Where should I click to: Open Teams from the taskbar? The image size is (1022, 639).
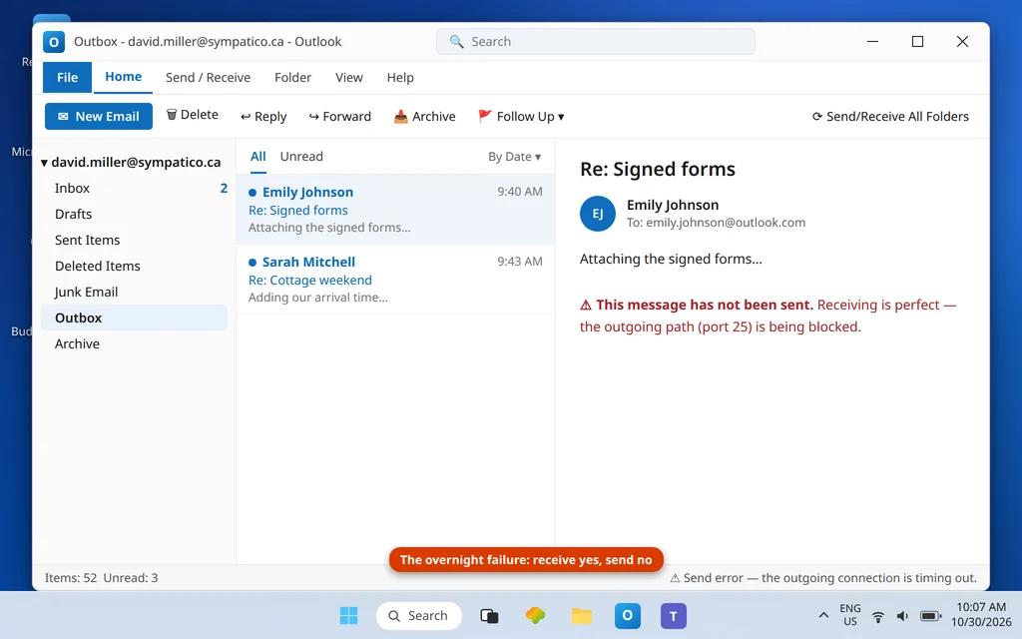click(674, 615)
